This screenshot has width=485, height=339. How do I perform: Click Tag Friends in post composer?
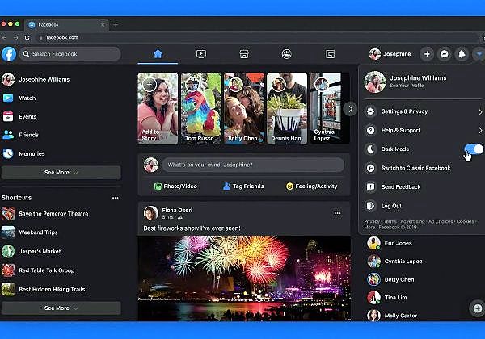(x=242, y=186)
